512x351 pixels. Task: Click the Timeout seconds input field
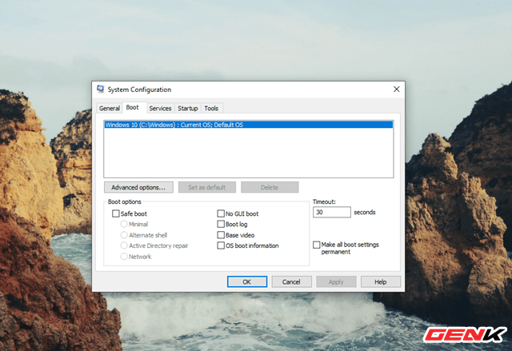coord(332,212)
